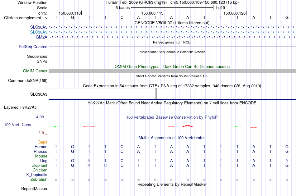Click the tallest red peak in PhyloP track

(x=188, y=126)
